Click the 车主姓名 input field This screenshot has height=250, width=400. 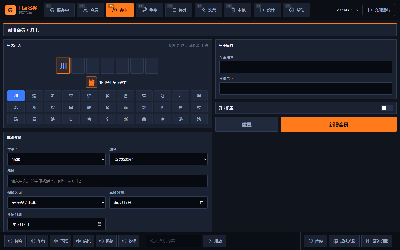[x=306, y=67]
